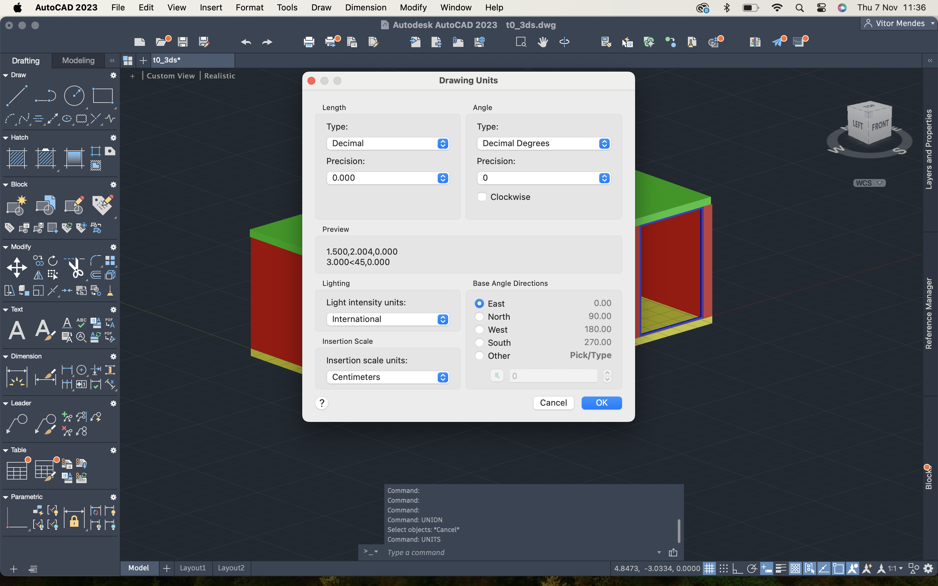
Task: Select the Gradient hatch tool
Action: click(x=74, y=158)
